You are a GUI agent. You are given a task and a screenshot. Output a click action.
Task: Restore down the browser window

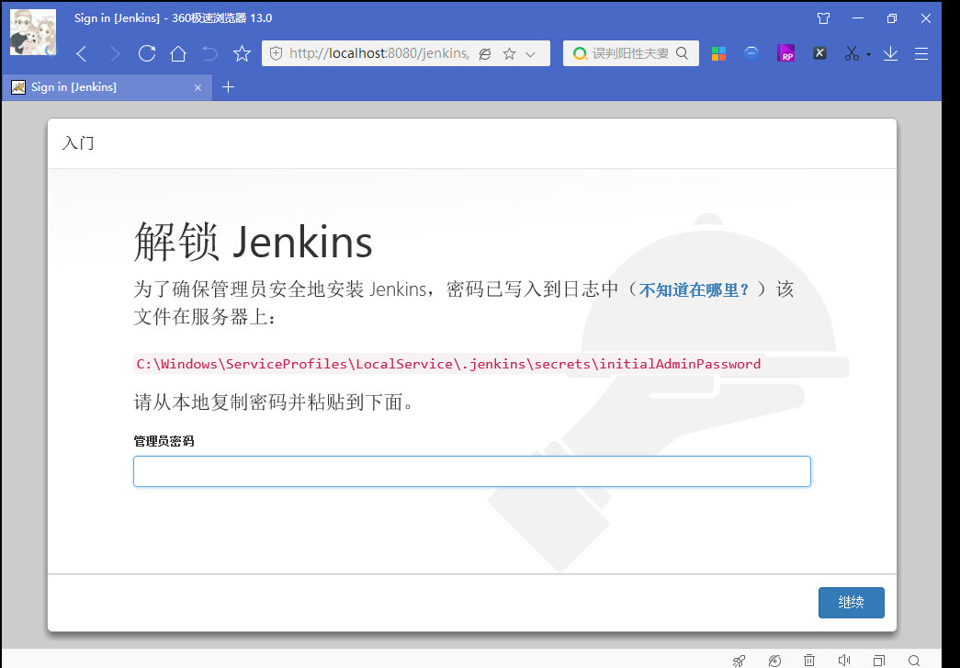tap(892, 18)
